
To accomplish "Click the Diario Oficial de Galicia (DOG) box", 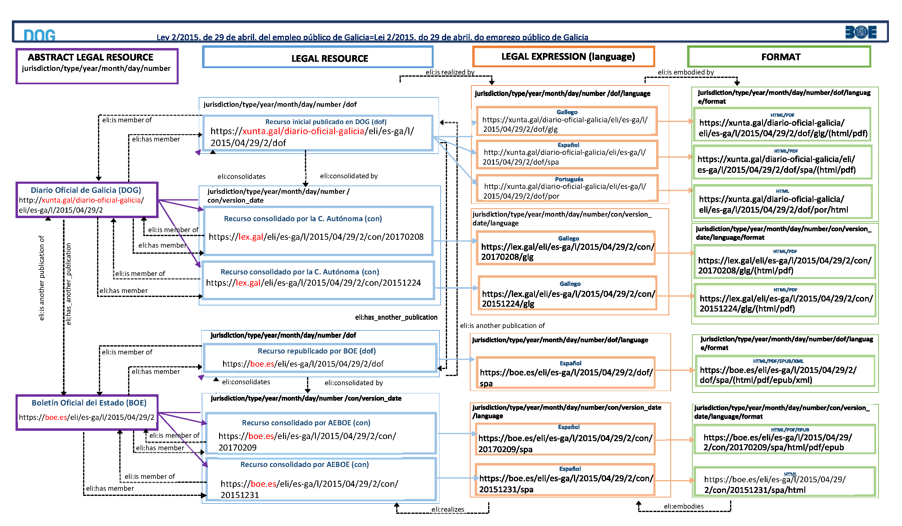I will tap(87, 200).
